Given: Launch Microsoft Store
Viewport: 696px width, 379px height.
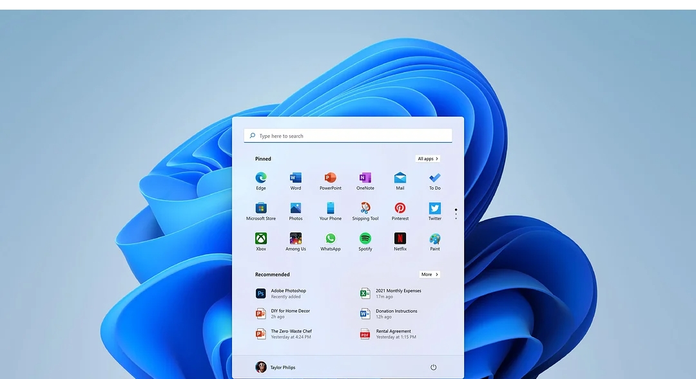Looking at the screenshot, I should 261,208.
